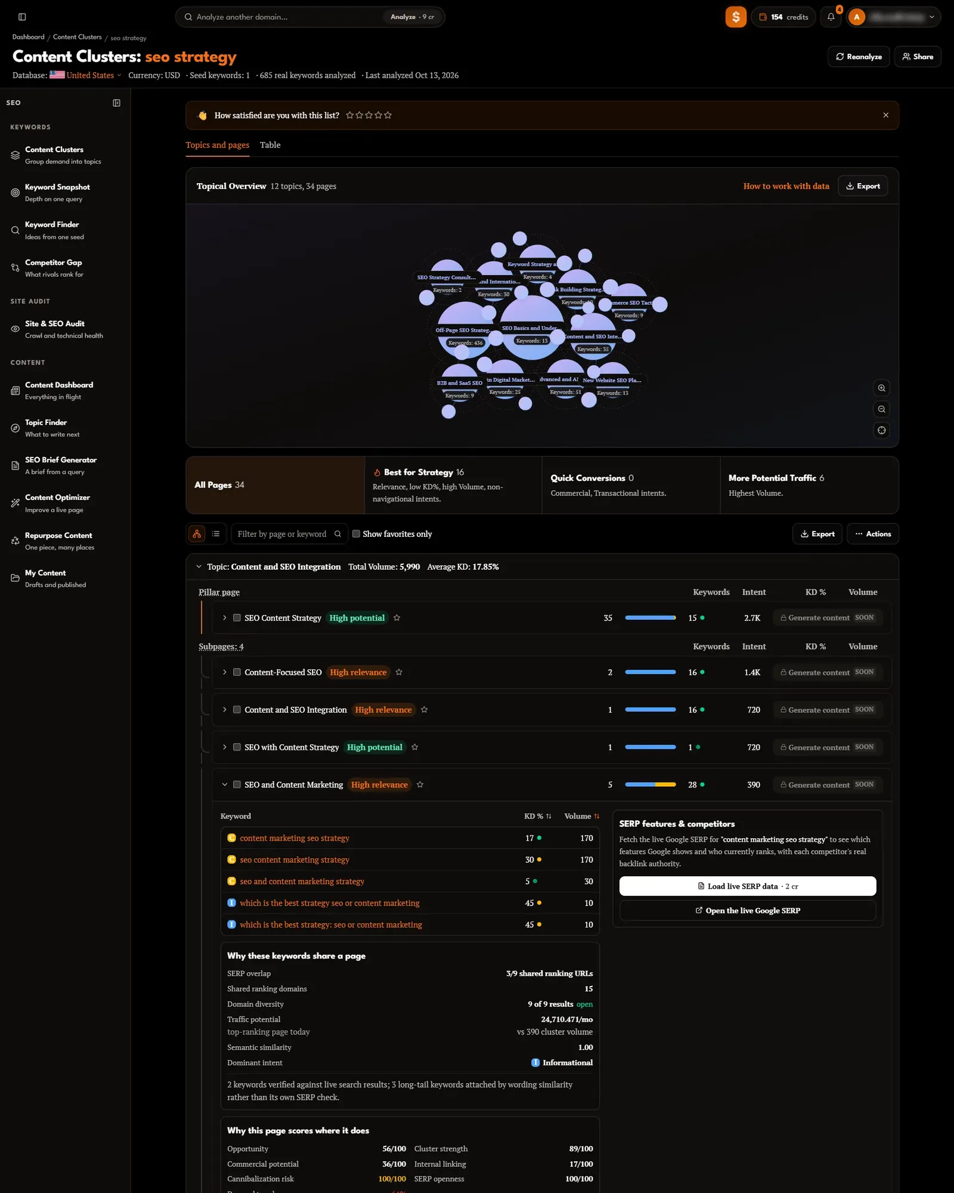Open How to work with data link
The image size is (954, 1193).
786,186
